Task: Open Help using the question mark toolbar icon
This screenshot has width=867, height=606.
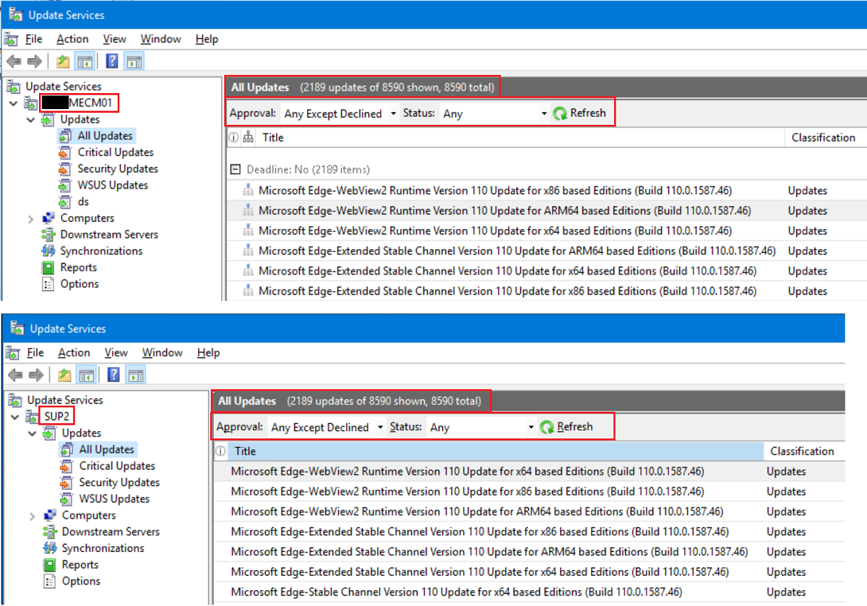Action: point(111,61)
